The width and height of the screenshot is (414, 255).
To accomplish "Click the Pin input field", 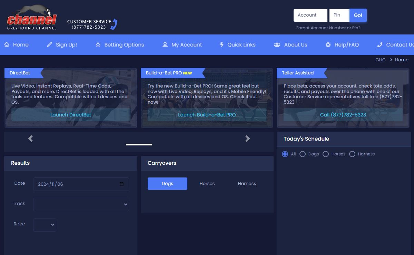I will 339,15.
